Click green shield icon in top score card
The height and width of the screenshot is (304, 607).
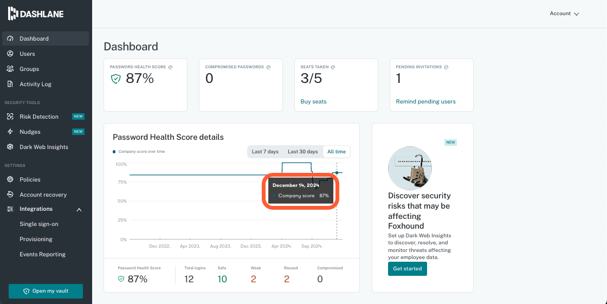116,79
